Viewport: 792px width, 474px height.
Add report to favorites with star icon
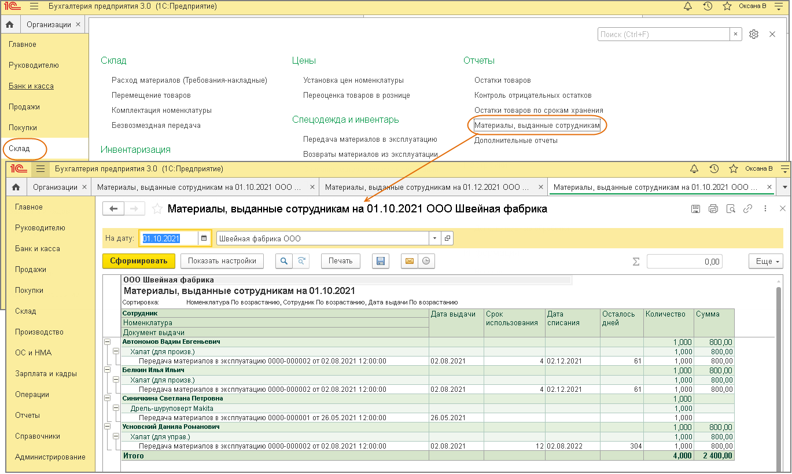[x=157, y=209]
